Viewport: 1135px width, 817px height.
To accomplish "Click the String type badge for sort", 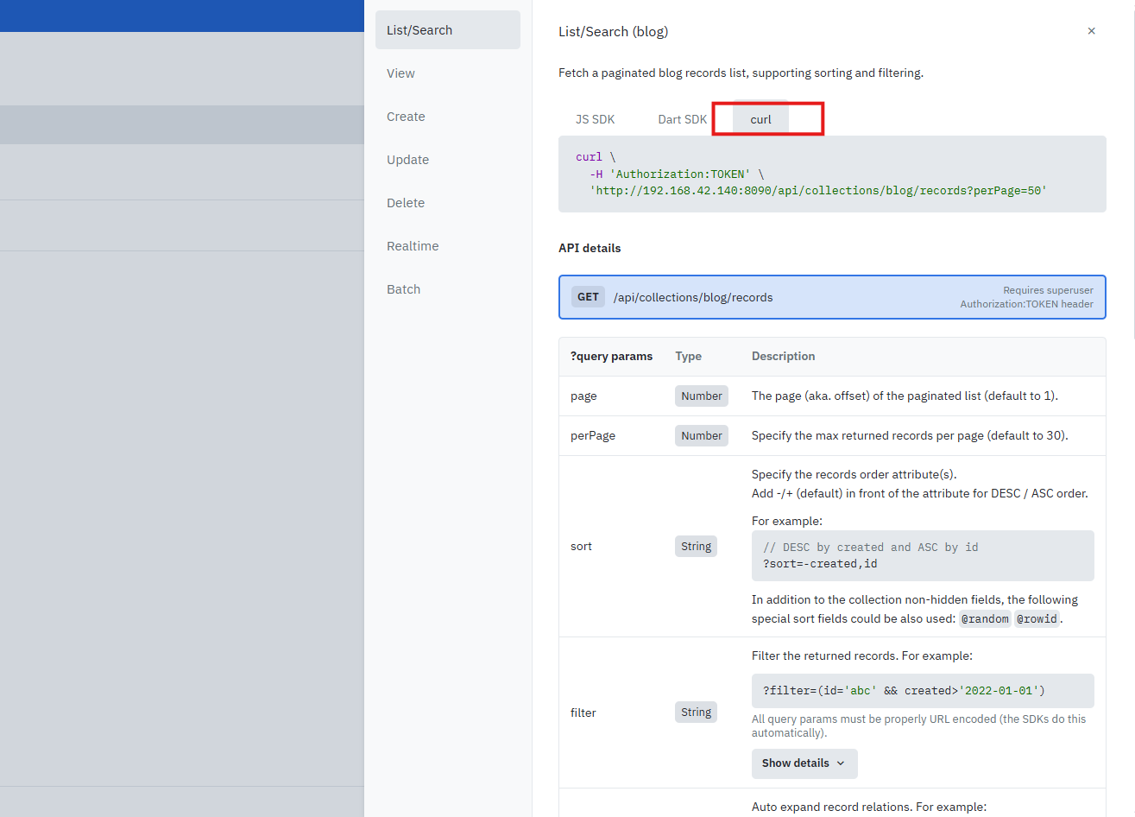I will coord(696,546).
